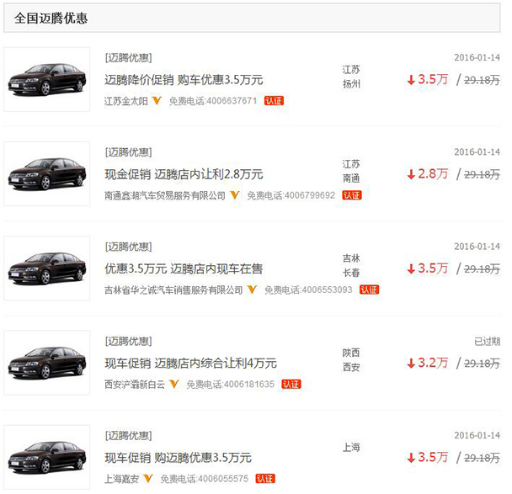This screenshot has height=494, width=512.
Task: Open the 现车促销 迈腾店内综合让利4万元 deal
Action: [x=190, y=364]
